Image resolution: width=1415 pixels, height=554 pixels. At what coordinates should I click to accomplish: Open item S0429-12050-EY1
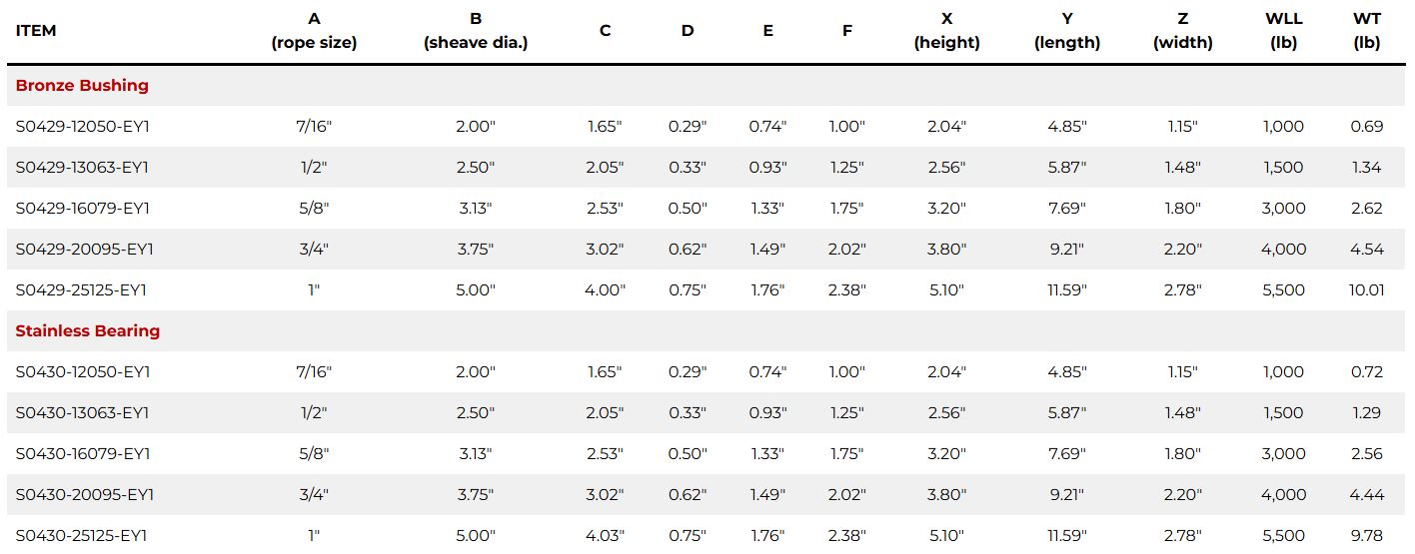pyautogui.click(x=82, y=127)
